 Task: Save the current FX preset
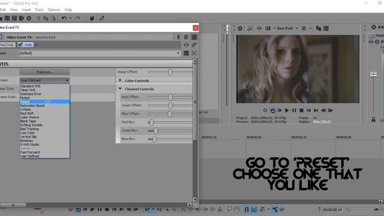click(x=186, y=53)
